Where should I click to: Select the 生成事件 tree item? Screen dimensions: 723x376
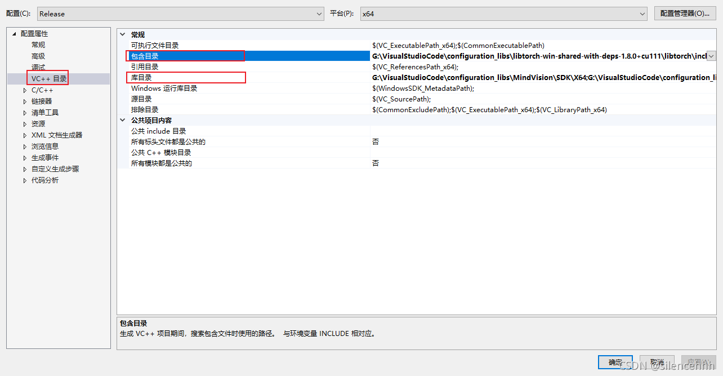click(45, 158)
